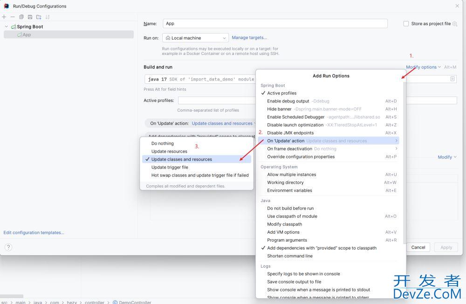Screen dimensions: 466x304
Task: Open Edit configuration templates link
Action: (x=34, y=232)
